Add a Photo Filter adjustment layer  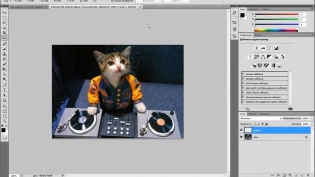click(x=276, y=57)
